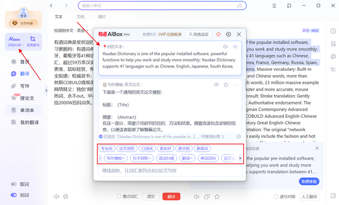This screenshot has width=339, height=205.
Task: Switch to the 图片 tab
Action: coord(102,17)
